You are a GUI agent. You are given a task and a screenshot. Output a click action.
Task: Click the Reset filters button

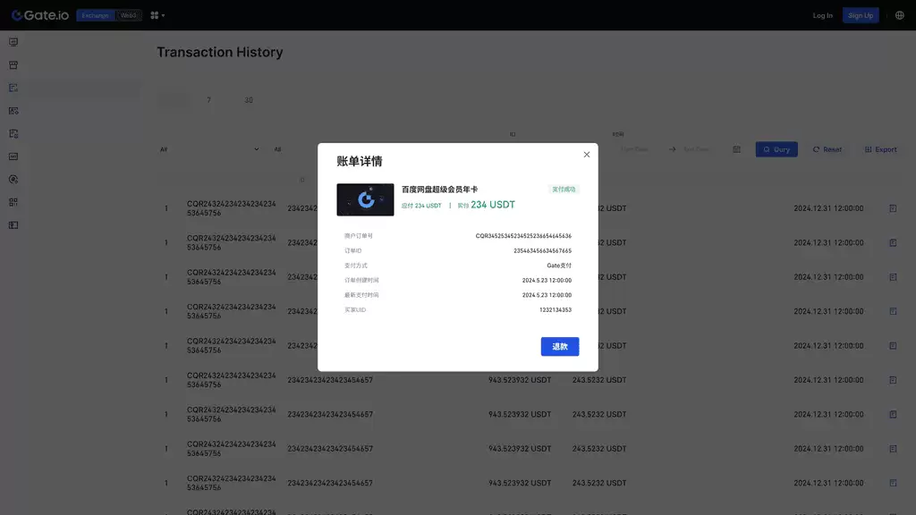point(827,149)
